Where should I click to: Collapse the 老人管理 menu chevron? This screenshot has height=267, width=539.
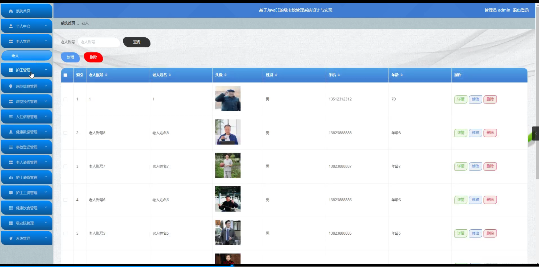point(46,41)
